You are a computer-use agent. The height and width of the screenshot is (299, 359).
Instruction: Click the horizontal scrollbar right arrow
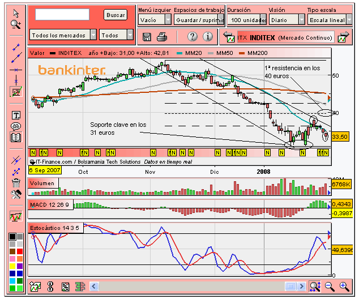(302, 286)
